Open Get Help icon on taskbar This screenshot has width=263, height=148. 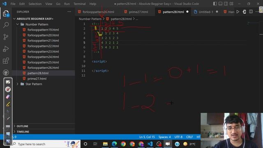tap(177, 144)
